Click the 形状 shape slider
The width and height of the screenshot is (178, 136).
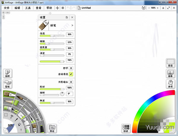pos(52,89)
